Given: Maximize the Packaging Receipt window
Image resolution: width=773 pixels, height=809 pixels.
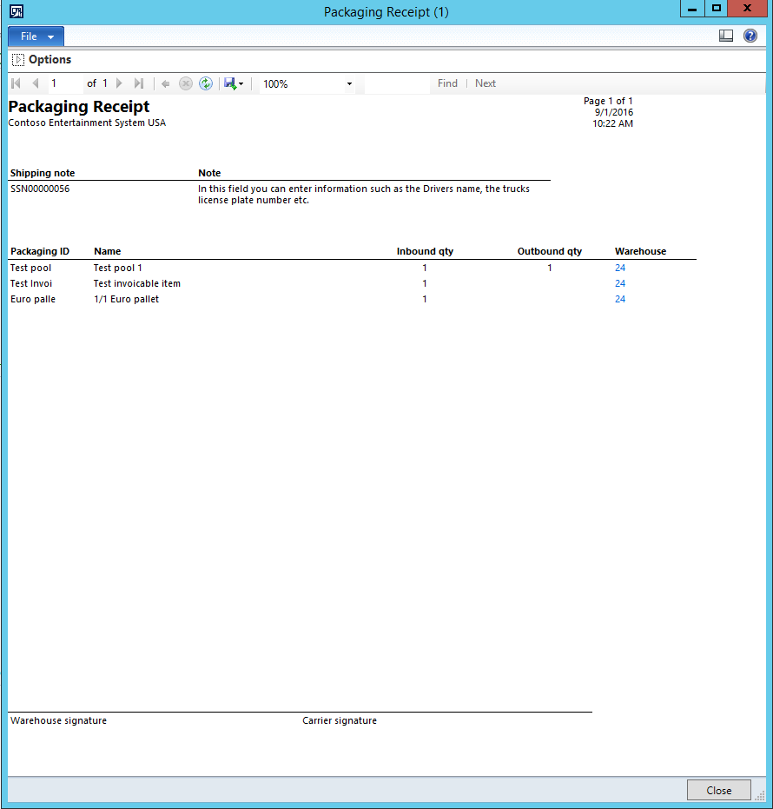Looking at the screenshot, I should click(717, 9).
